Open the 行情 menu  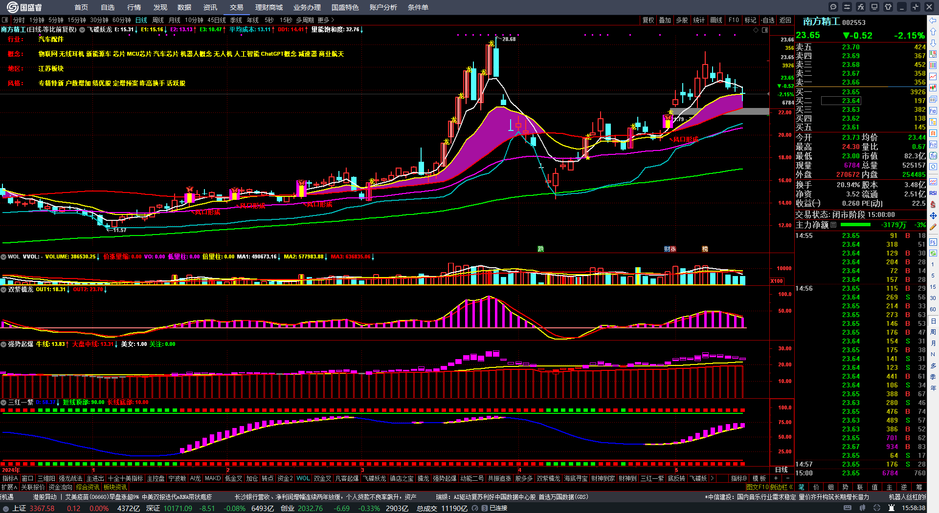pos(134,7)
